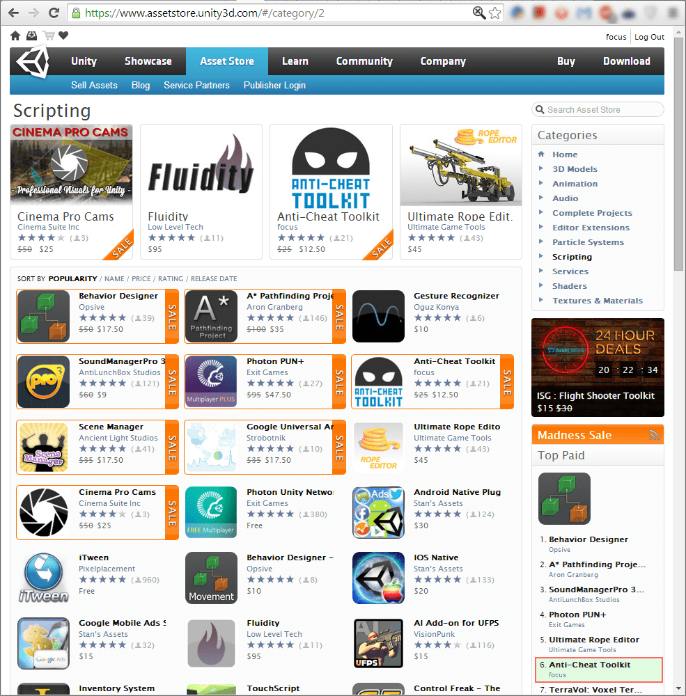Open Gesture Recognizer wave icon

coord(379,316)
